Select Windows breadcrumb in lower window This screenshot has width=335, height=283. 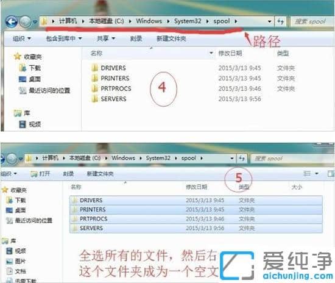click(x=123, y=158)
